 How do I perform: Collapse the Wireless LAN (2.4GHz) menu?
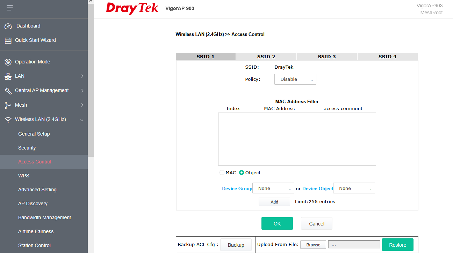coord(82,120)
